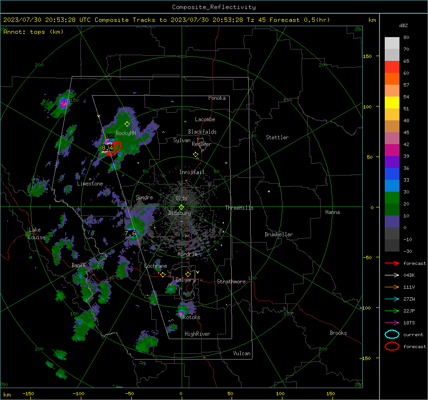This screenshot has height=400, width=428.
Task: Click the cyan 27ZW arrow icon
Action: [392, 299]
